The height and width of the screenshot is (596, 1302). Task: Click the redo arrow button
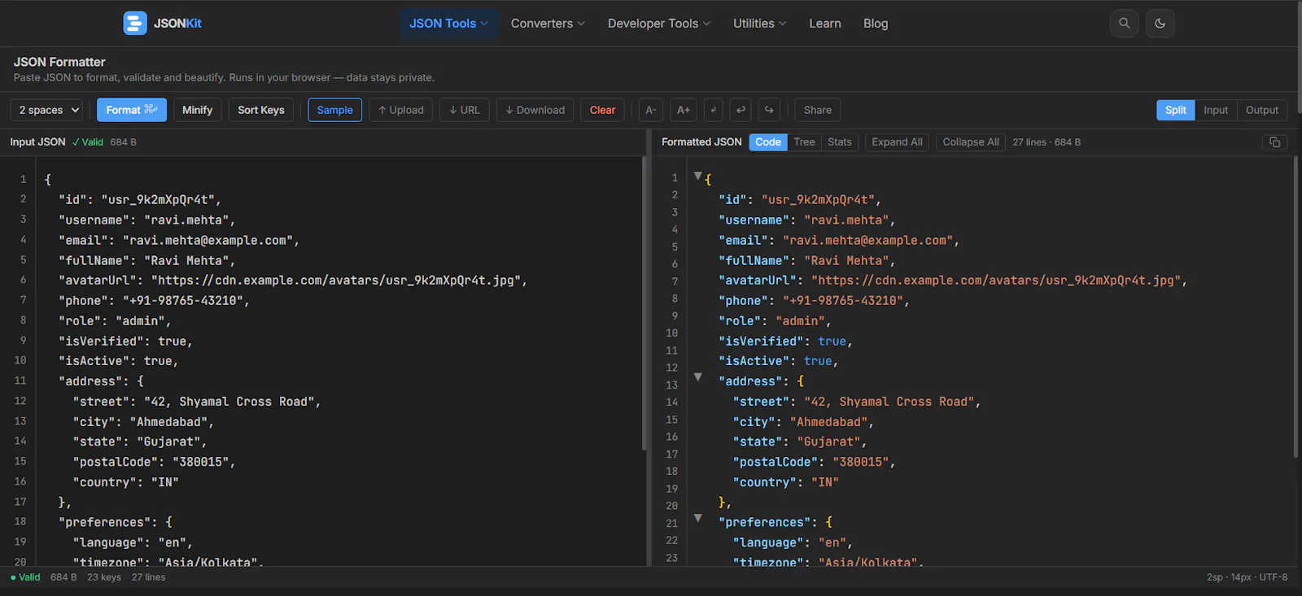[769, 110]
